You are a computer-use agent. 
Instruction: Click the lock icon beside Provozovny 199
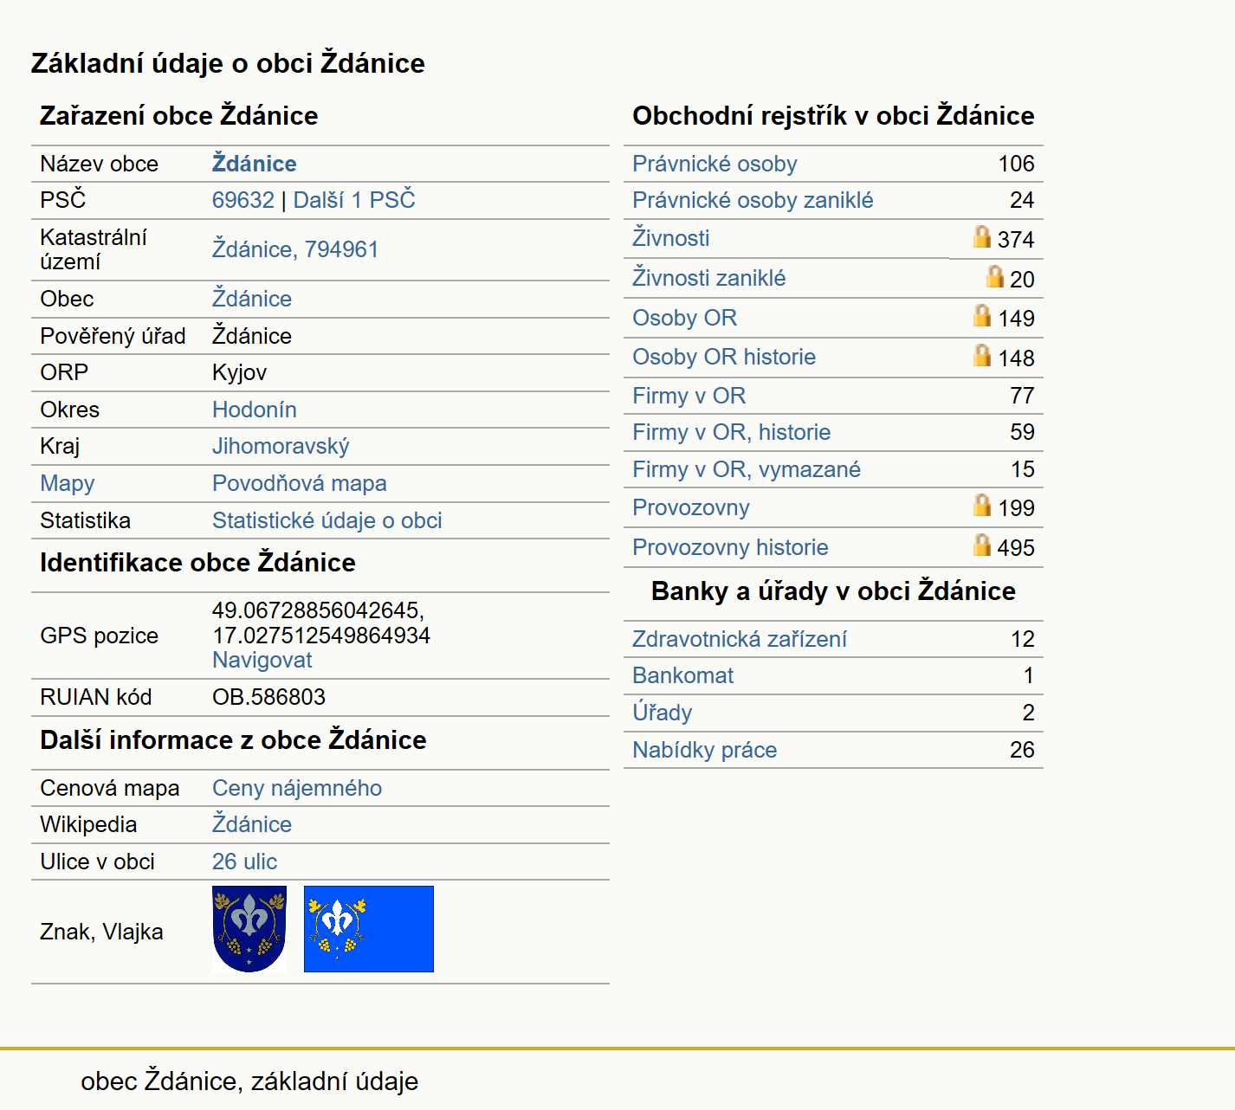[981, 505]
